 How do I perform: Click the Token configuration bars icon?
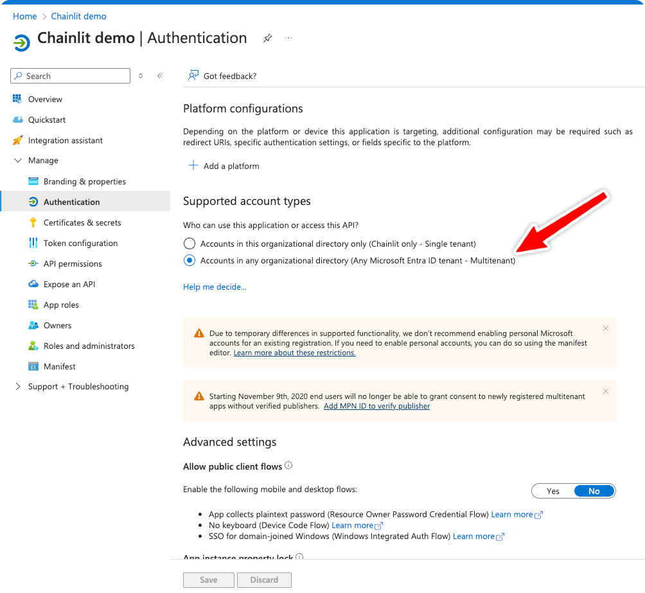tap(33, 243)
